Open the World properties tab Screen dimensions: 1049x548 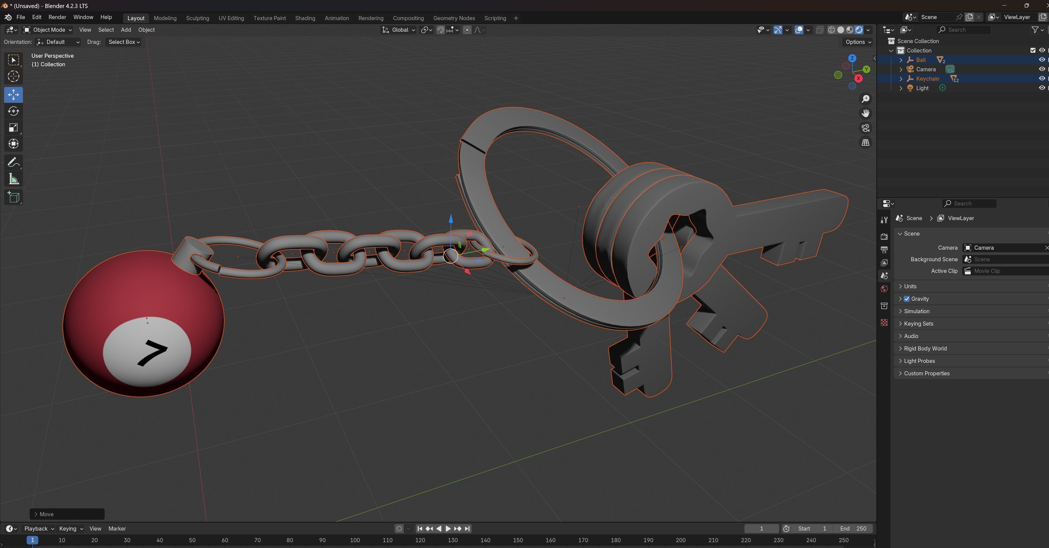[x=884, y=289]
